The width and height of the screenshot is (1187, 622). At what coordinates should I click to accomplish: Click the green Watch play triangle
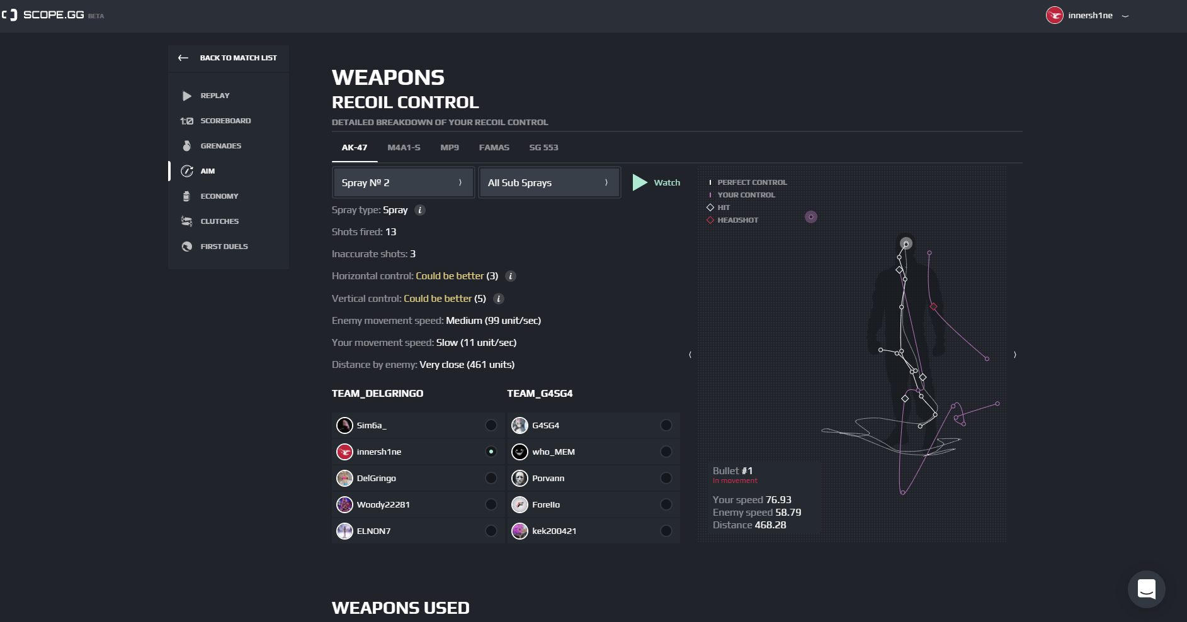[640, 182]
